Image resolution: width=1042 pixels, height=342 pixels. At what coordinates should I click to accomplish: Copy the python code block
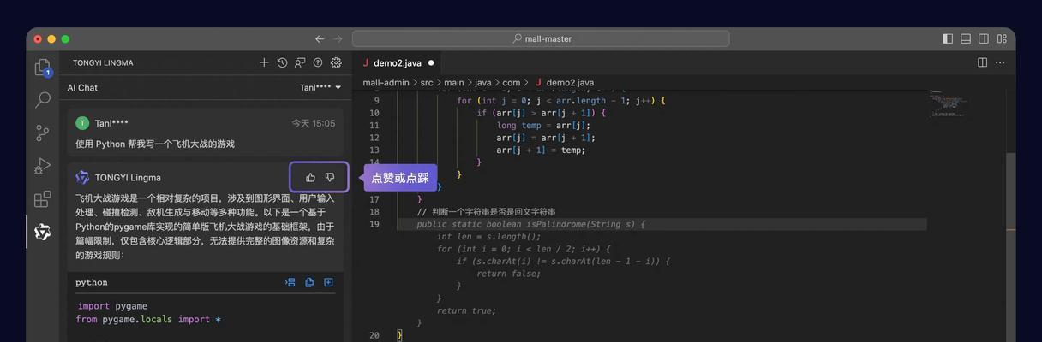[309, 282]
